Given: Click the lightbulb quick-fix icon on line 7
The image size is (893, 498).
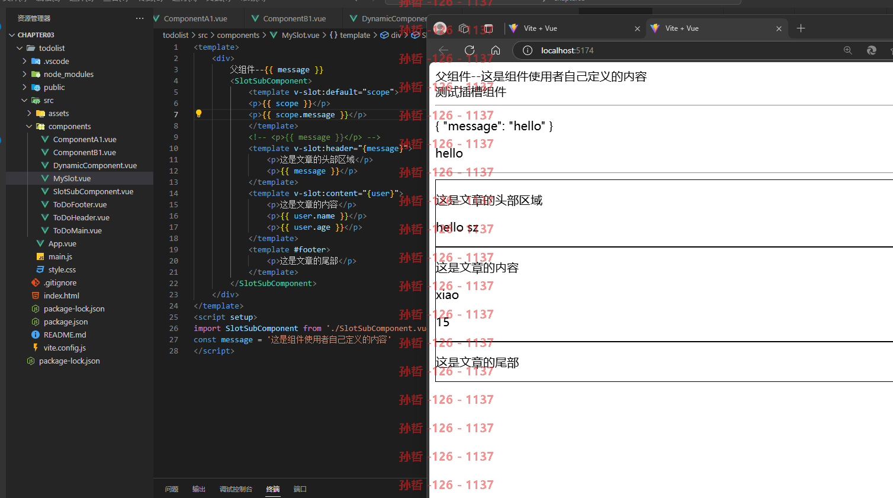Looking at the screenshot, I should coord(199,114).
